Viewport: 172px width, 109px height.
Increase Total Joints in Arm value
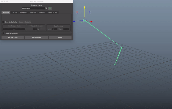(x=38, y=28)
